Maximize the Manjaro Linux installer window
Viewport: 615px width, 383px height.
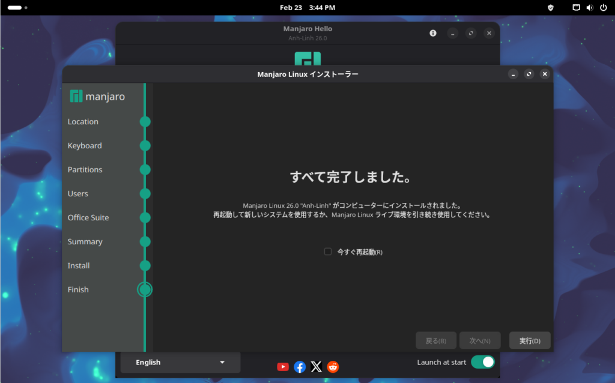point(529,74)
